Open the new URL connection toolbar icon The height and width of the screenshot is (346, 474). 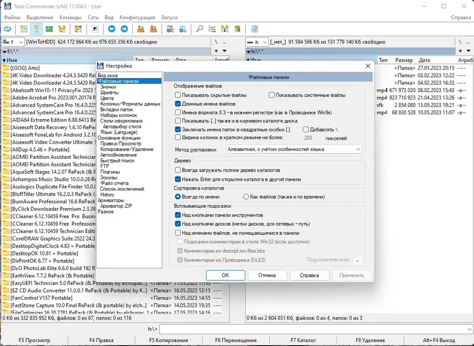point(183,29)
